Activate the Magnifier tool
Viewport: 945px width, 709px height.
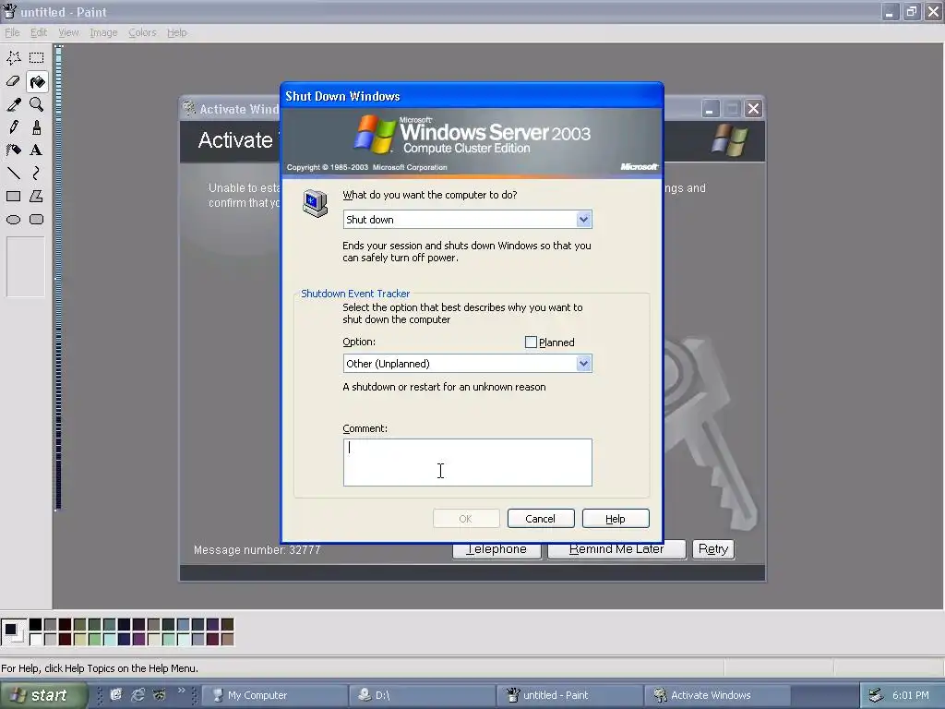coord(37,104)
